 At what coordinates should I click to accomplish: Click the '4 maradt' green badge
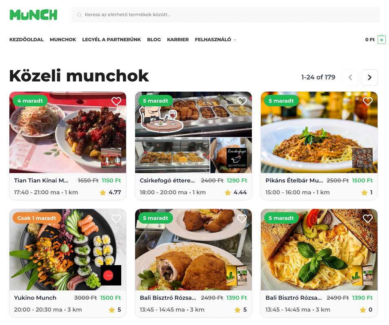click(30, 101)
